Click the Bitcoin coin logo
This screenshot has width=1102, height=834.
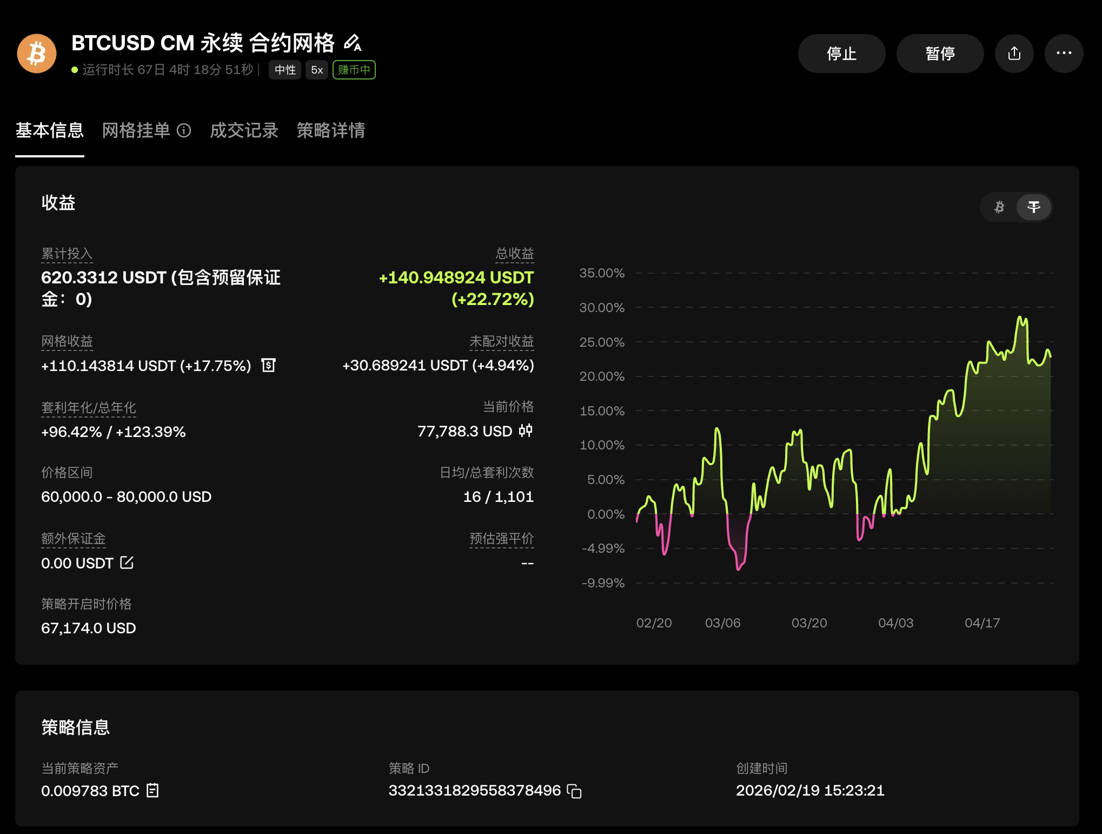coord(37,54)
